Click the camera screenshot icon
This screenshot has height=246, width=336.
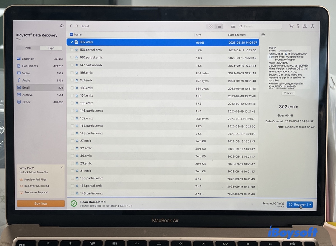click(x=305, y=26)
